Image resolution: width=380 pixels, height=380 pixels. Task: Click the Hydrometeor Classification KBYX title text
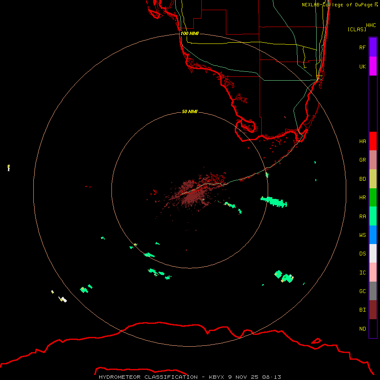[190, 377]
